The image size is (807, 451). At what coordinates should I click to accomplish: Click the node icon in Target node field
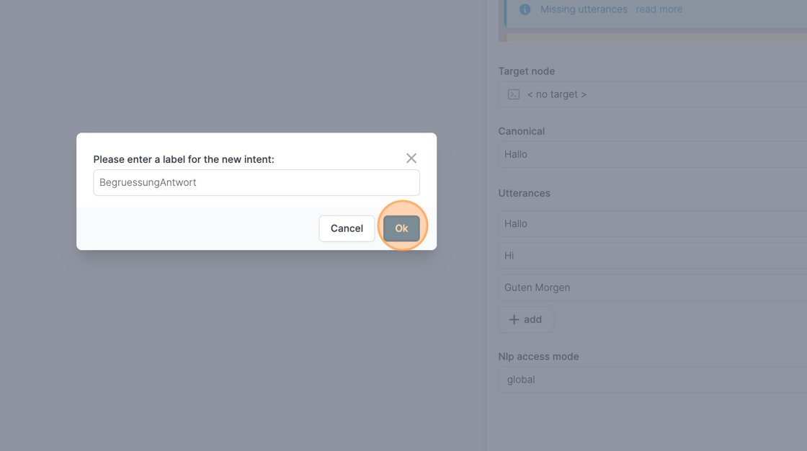pos(514,94)
